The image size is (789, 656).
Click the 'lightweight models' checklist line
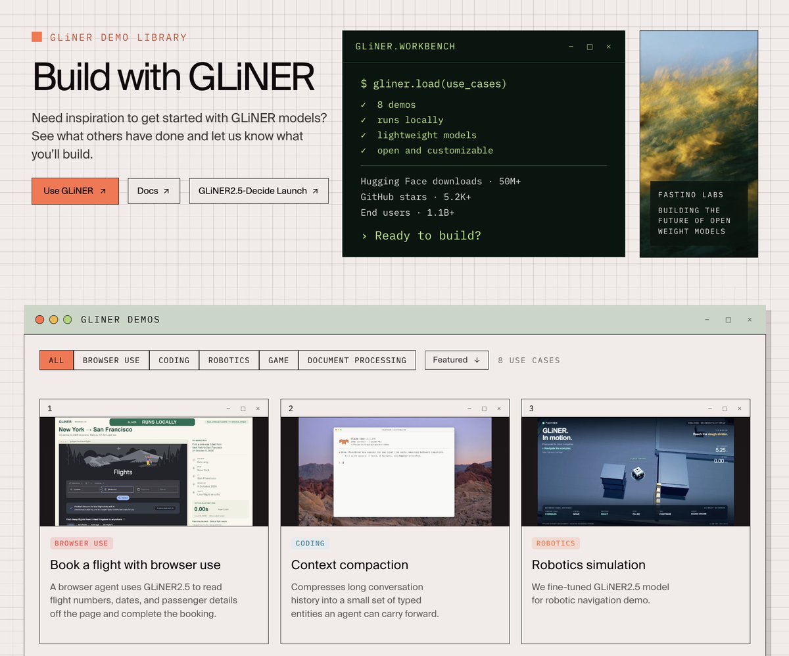click(419, 135)
